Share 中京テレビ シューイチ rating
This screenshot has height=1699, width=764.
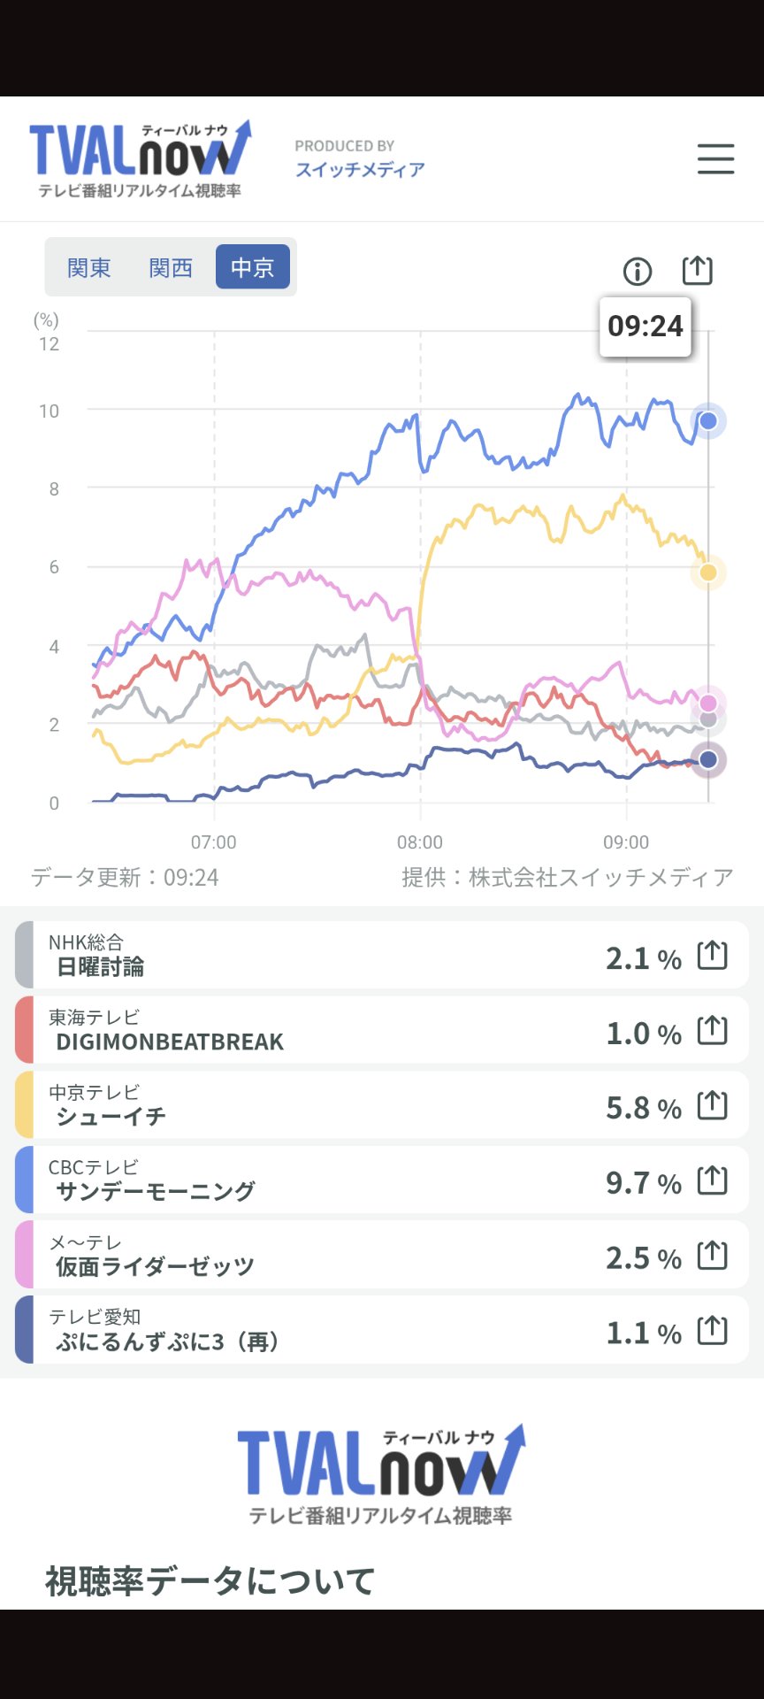[713, 1105]
